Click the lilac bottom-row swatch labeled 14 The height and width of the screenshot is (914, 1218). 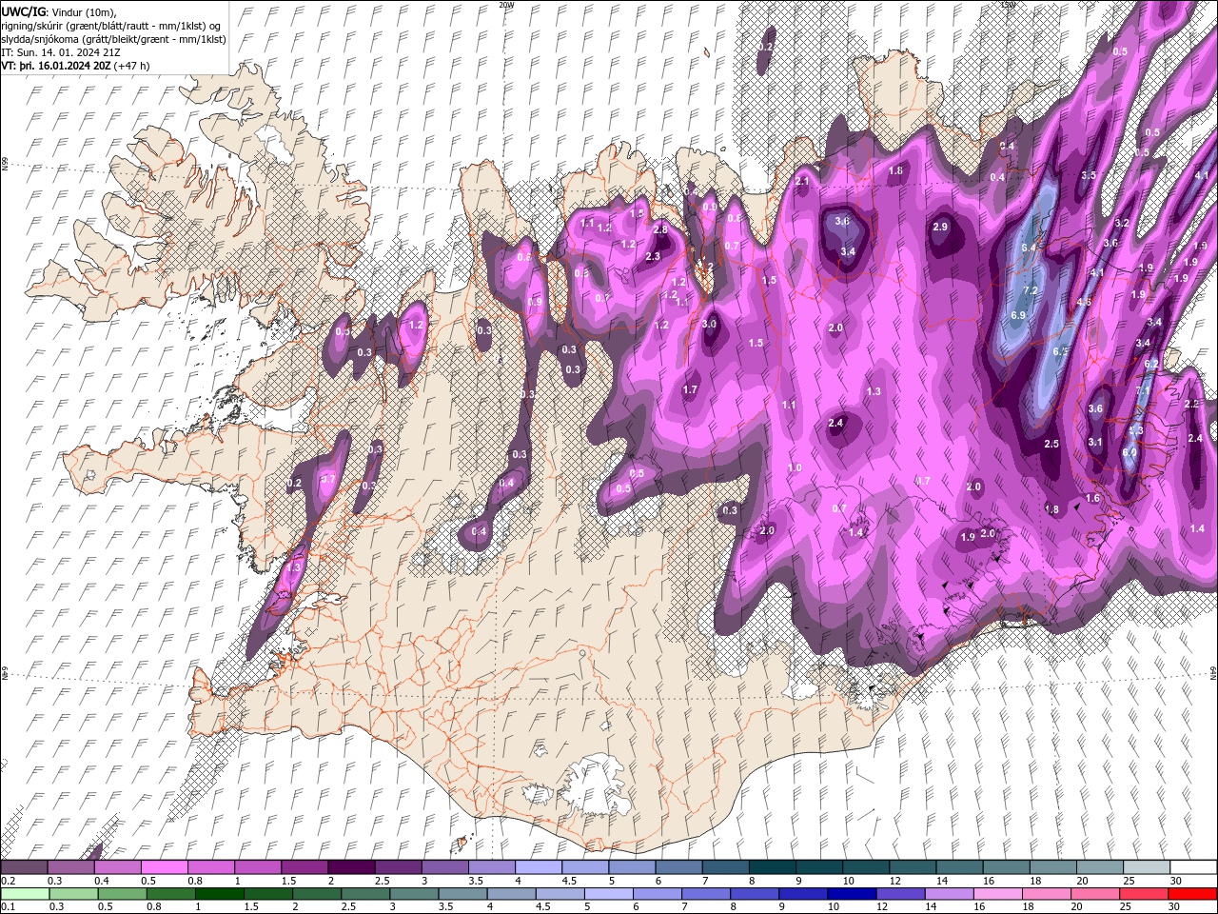(948, 894)
